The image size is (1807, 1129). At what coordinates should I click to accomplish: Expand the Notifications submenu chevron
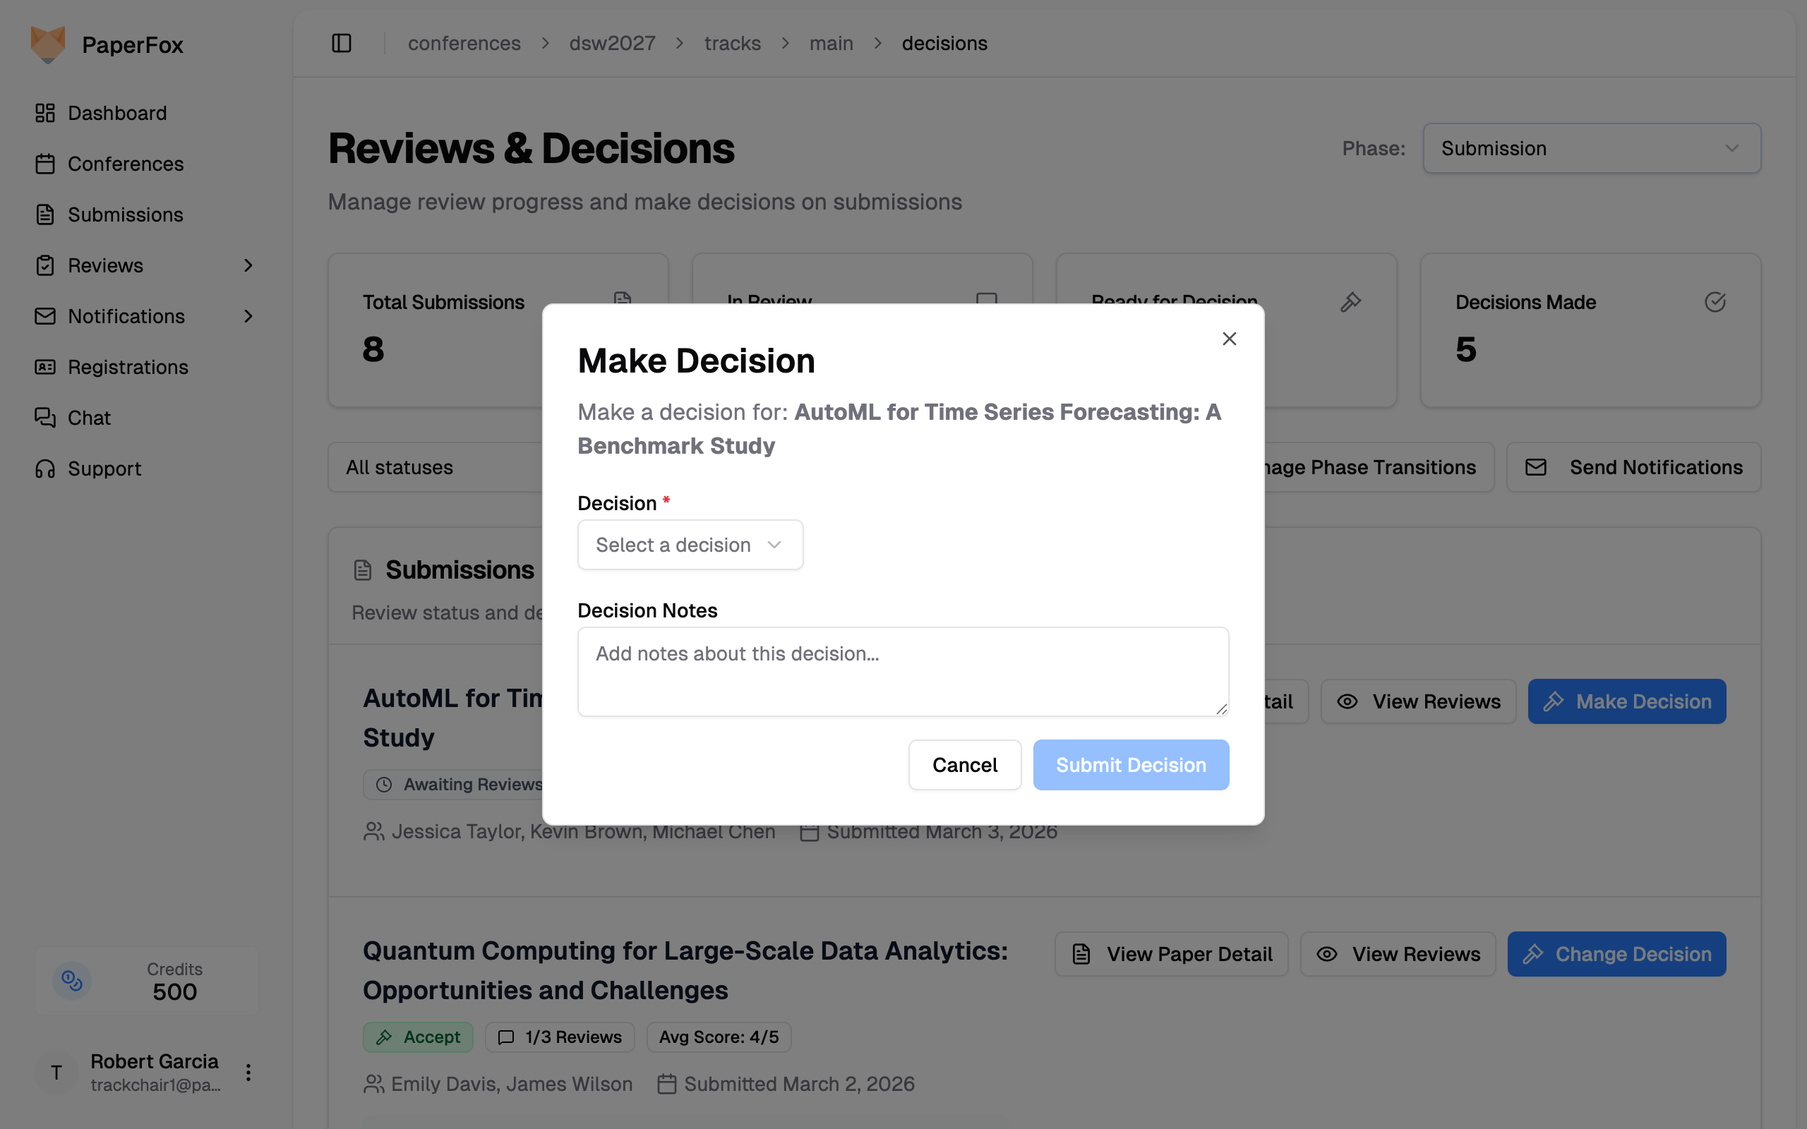coord(248,316)
